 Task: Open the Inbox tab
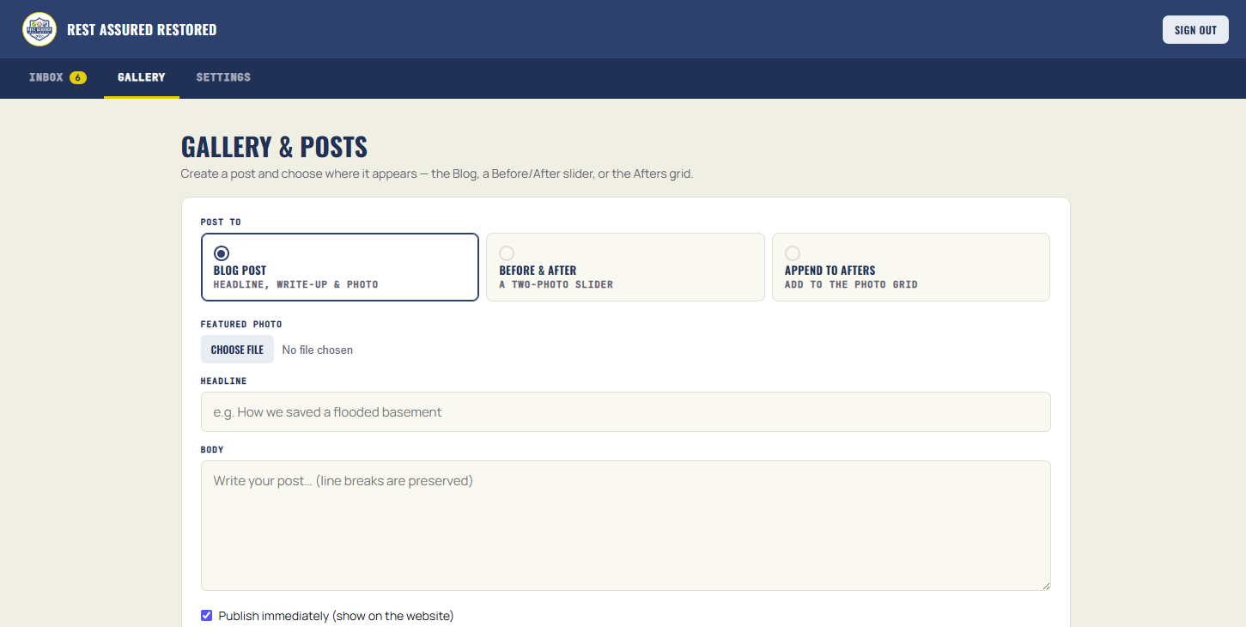click(58, 77)
